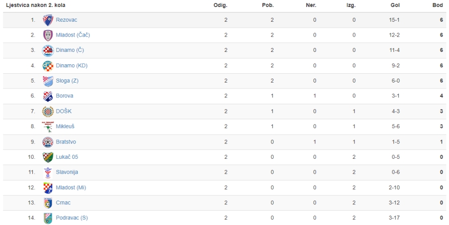Open the Podravac (S) team link
Viewport: 449px width, 225px height.
pos(71,218)
